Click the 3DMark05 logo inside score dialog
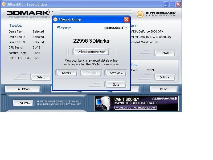 tap(116, 28)
